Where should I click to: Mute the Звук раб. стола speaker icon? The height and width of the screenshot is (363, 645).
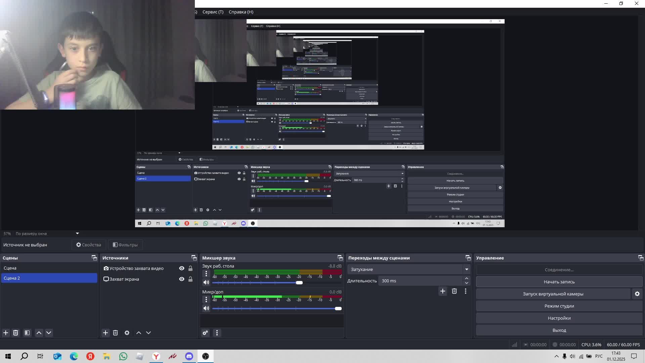click(x=206, y=283)
